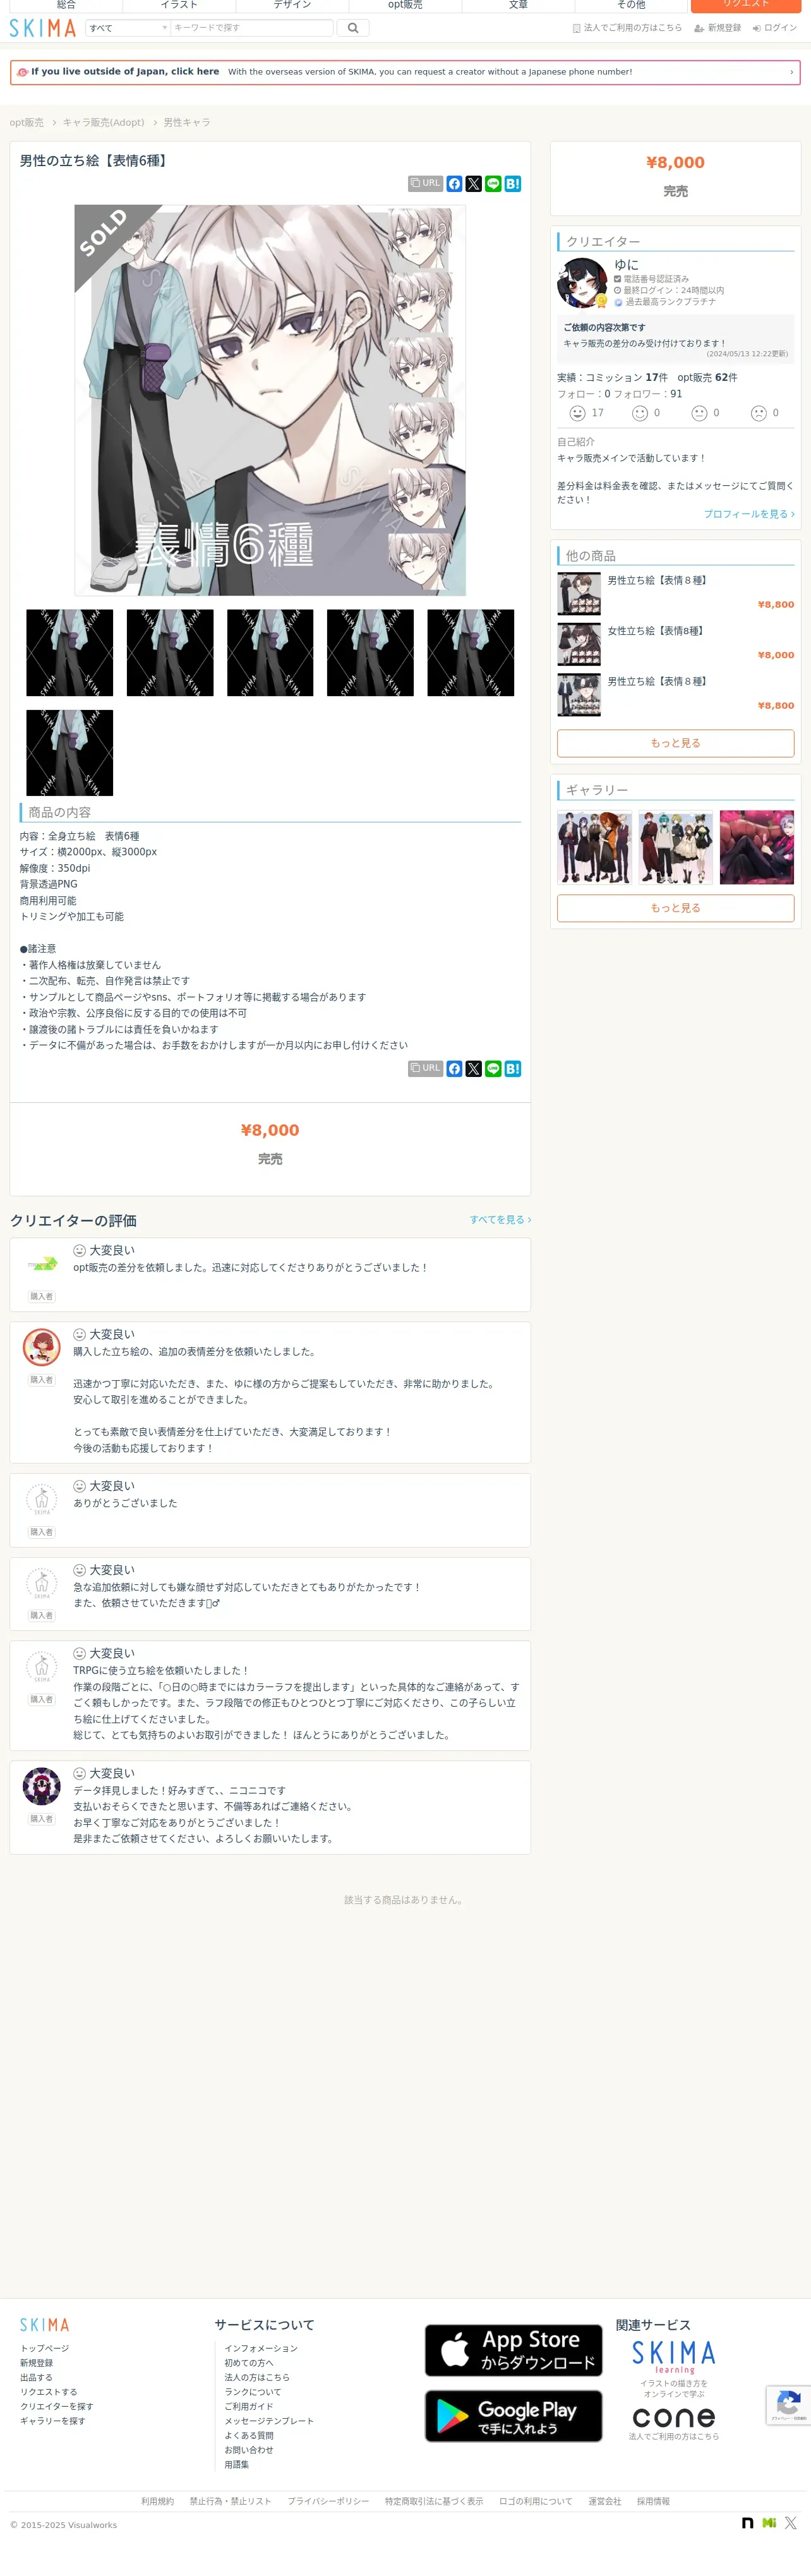Screen dimensions: 811x2576
Task: Share on Facebook via top icon
Action: (x=454, y=184)
